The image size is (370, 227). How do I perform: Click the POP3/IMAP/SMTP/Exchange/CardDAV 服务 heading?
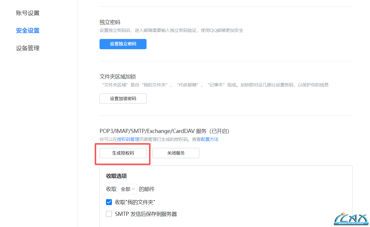pyautogui.click(x=164, y=131)
